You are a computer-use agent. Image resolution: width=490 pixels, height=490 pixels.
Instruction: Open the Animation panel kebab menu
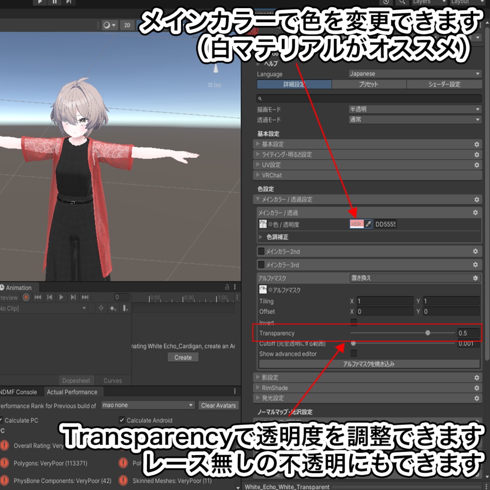coord(235,287)
